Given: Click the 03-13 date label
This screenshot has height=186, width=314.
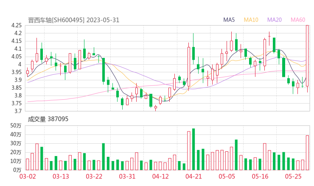Looking at the screenshot, I should click(61, 176).
